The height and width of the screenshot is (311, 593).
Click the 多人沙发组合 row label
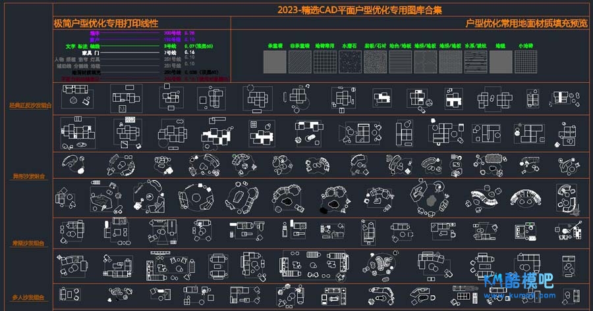28,298
